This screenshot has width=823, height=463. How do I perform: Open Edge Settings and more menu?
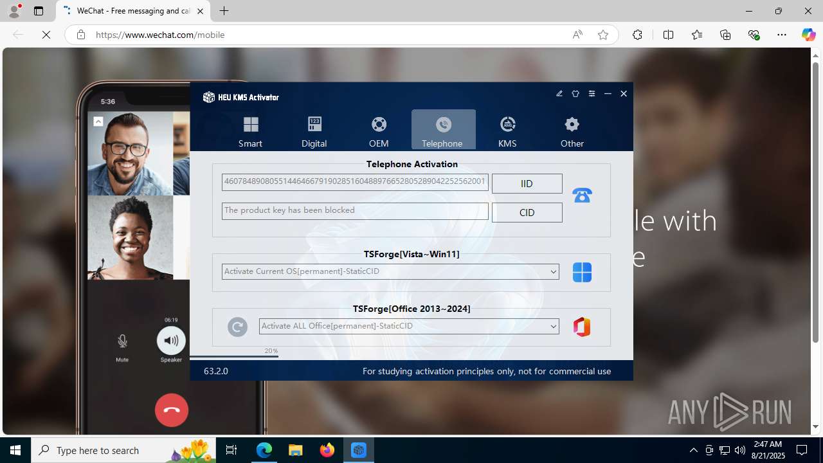coord(782,35)
